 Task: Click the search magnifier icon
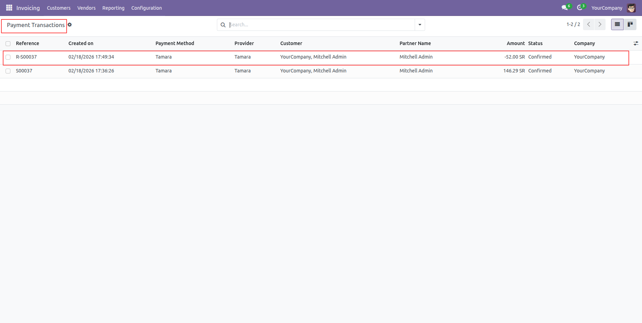[223, 25]
